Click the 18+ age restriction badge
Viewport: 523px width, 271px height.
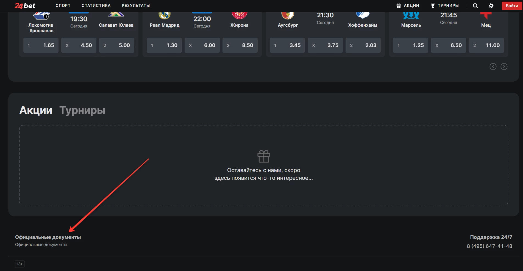[x=20, y=264]
